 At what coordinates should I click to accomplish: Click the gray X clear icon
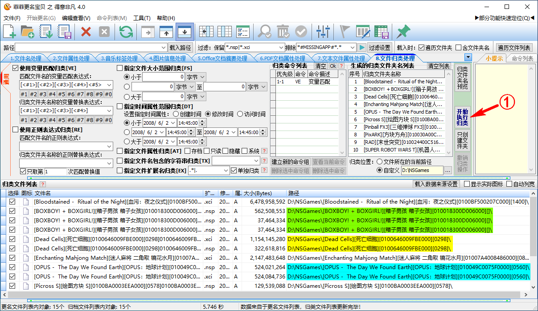104,32
